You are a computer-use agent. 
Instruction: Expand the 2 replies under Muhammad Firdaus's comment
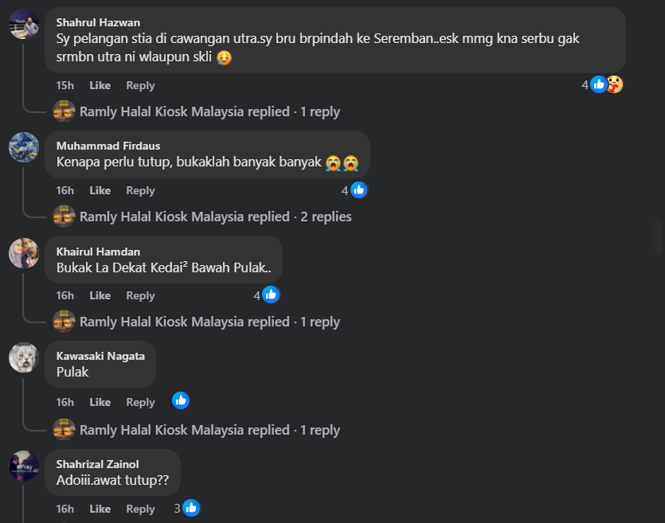click(x=215, y=217)
